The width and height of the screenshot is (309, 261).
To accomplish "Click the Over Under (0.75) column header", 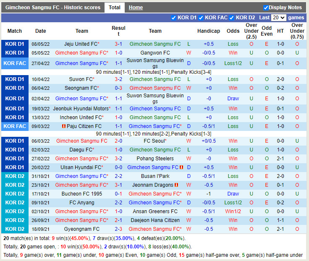I will click(x=297, y=31).
